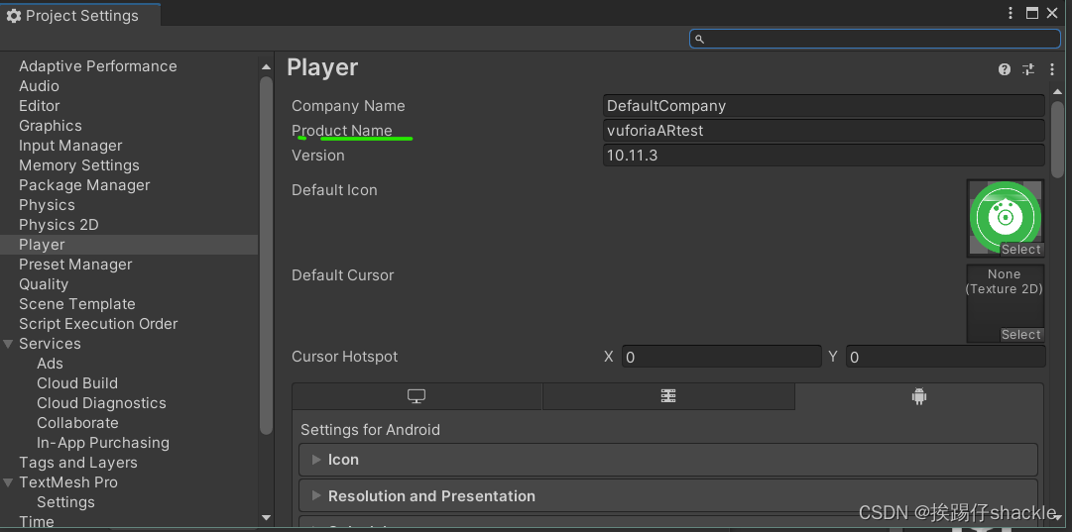Open In-App Purchasing settings
1072x532 pixels.
(103, 443)
